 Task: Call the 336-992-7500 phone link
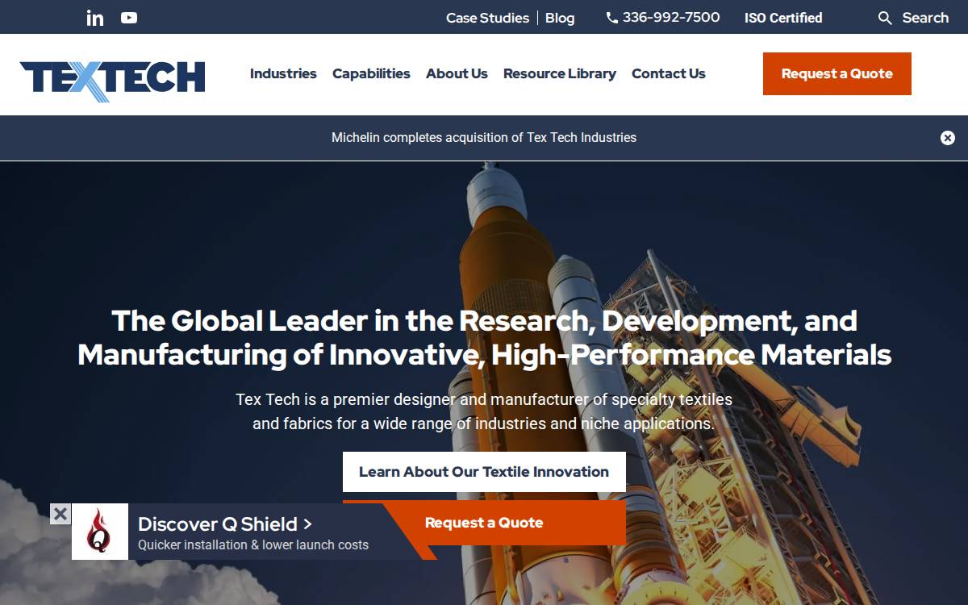click(x=671, y=18)
